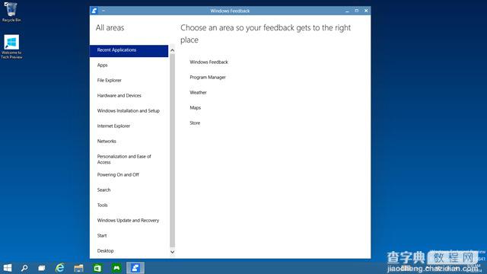The width and height of the screenshot is (487, 274).
Task: Click the Windows Start button on taskbar
Action: pyautogui.click(x=8, y=268)
